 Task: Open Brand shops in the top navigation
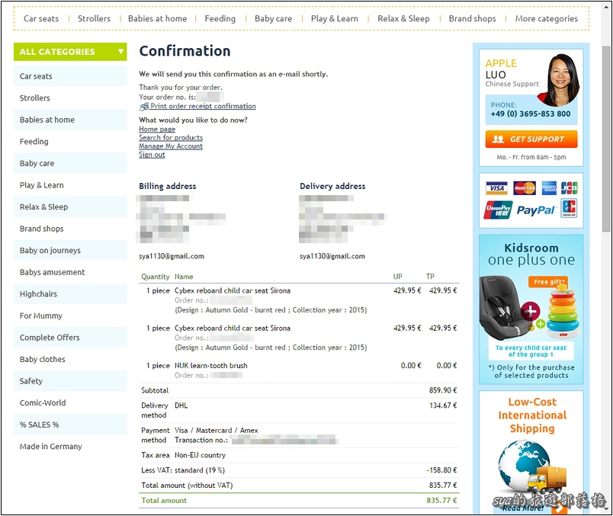[472, 18]
